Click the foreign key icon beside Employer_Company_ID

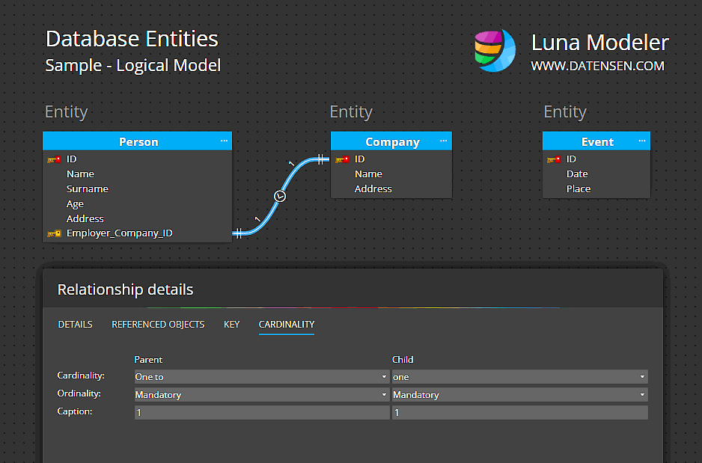click(x=55, y=233)
